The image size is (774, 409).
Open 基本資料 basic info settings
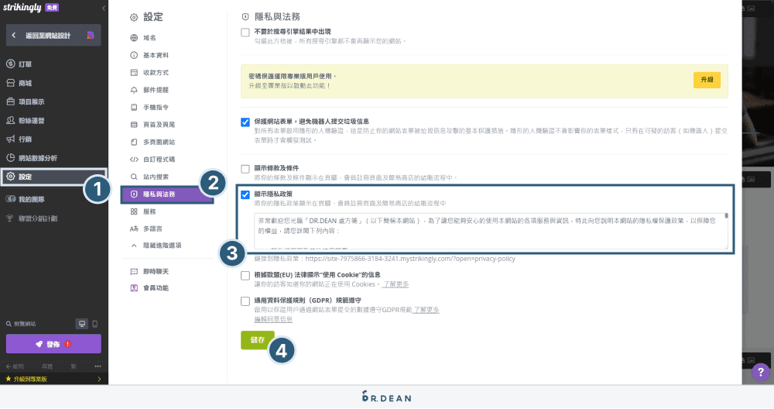tap(149, 55)
